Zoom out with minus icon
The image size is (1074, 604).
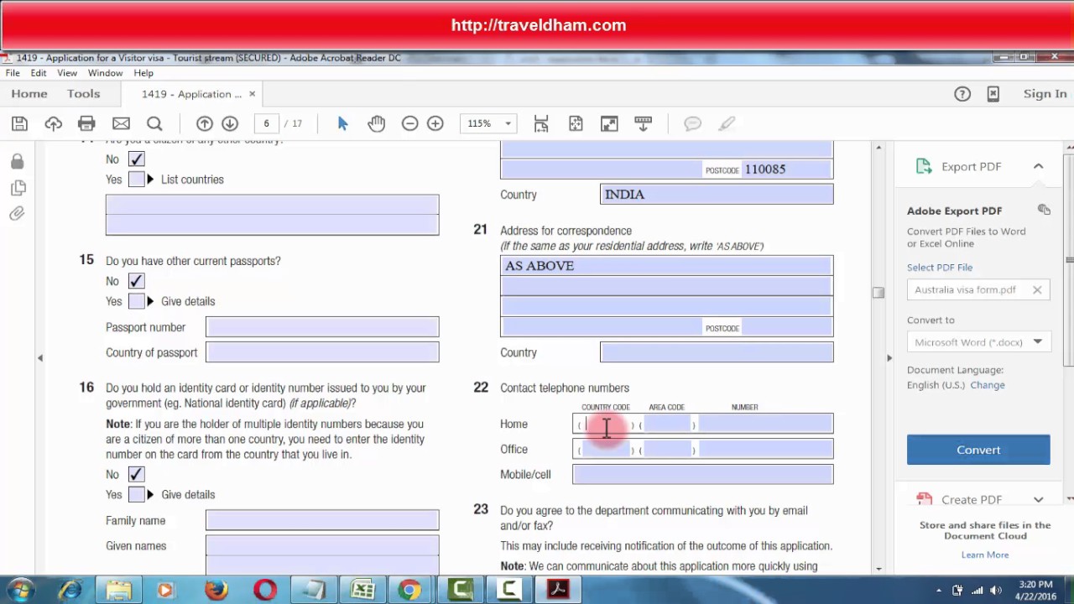tap(409, 124)
